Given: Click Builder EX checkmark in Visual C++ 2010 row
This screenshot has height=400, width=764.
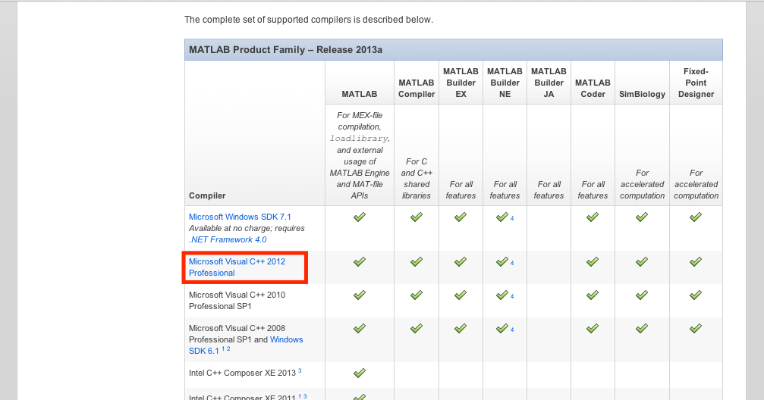Looking at the screenshot, I should tap(461, 295).
